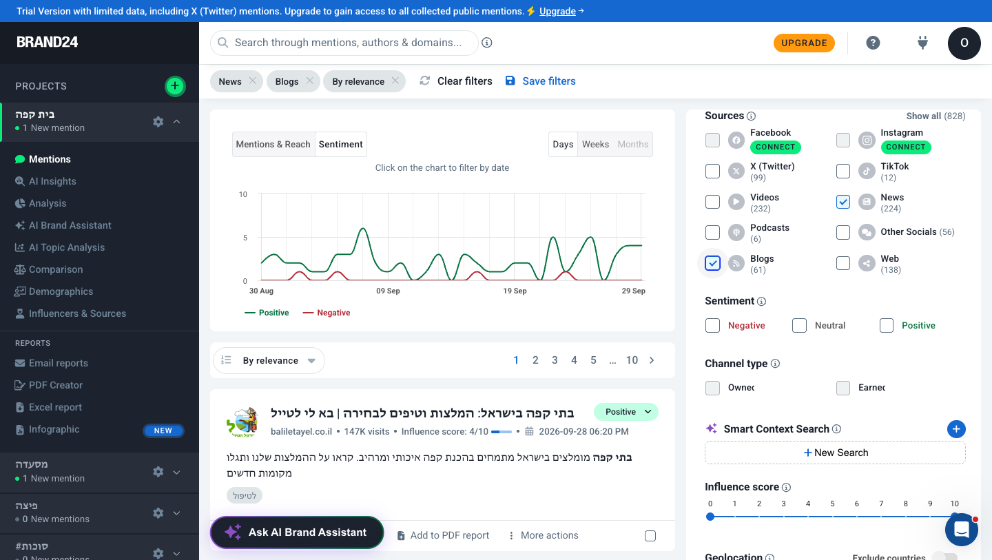This screenshot has height=560, width=992.
Task: Focus the search mentions input field
Action: tap(344, 43)
